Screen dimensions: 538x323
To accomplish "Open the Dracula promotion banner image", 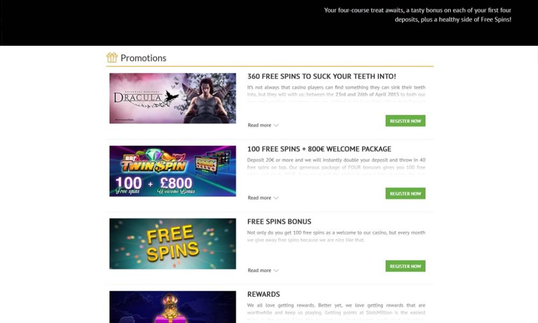I will [x=173, y=98].
